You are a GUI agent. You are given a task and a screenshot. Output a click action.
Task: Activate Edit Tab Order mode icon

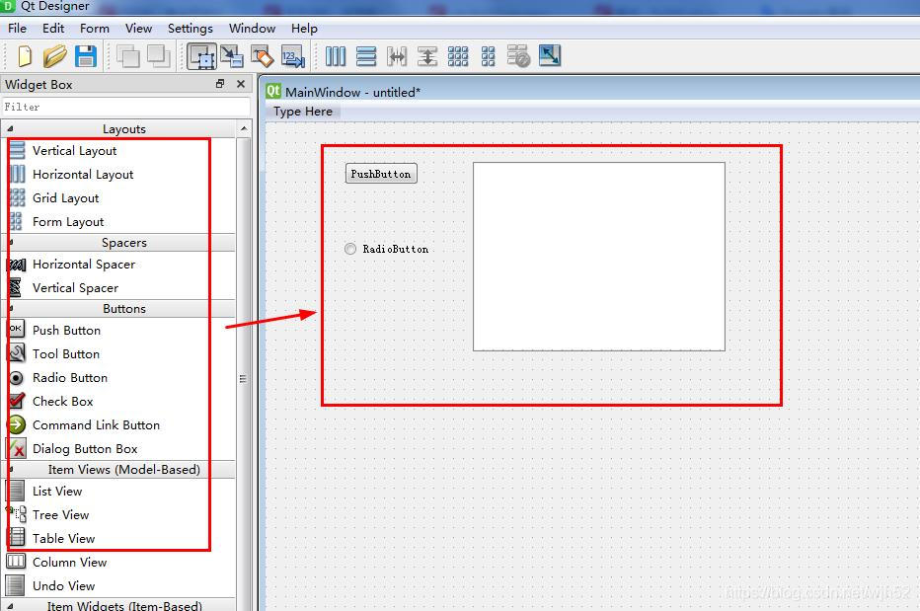[293, 56]
